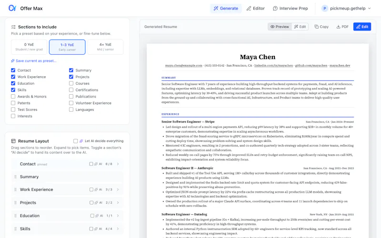Image resolution: width=381 pixels, height=238 pixels.
Task: Switch to the Editor tab
Action: [x=255, y=8]
